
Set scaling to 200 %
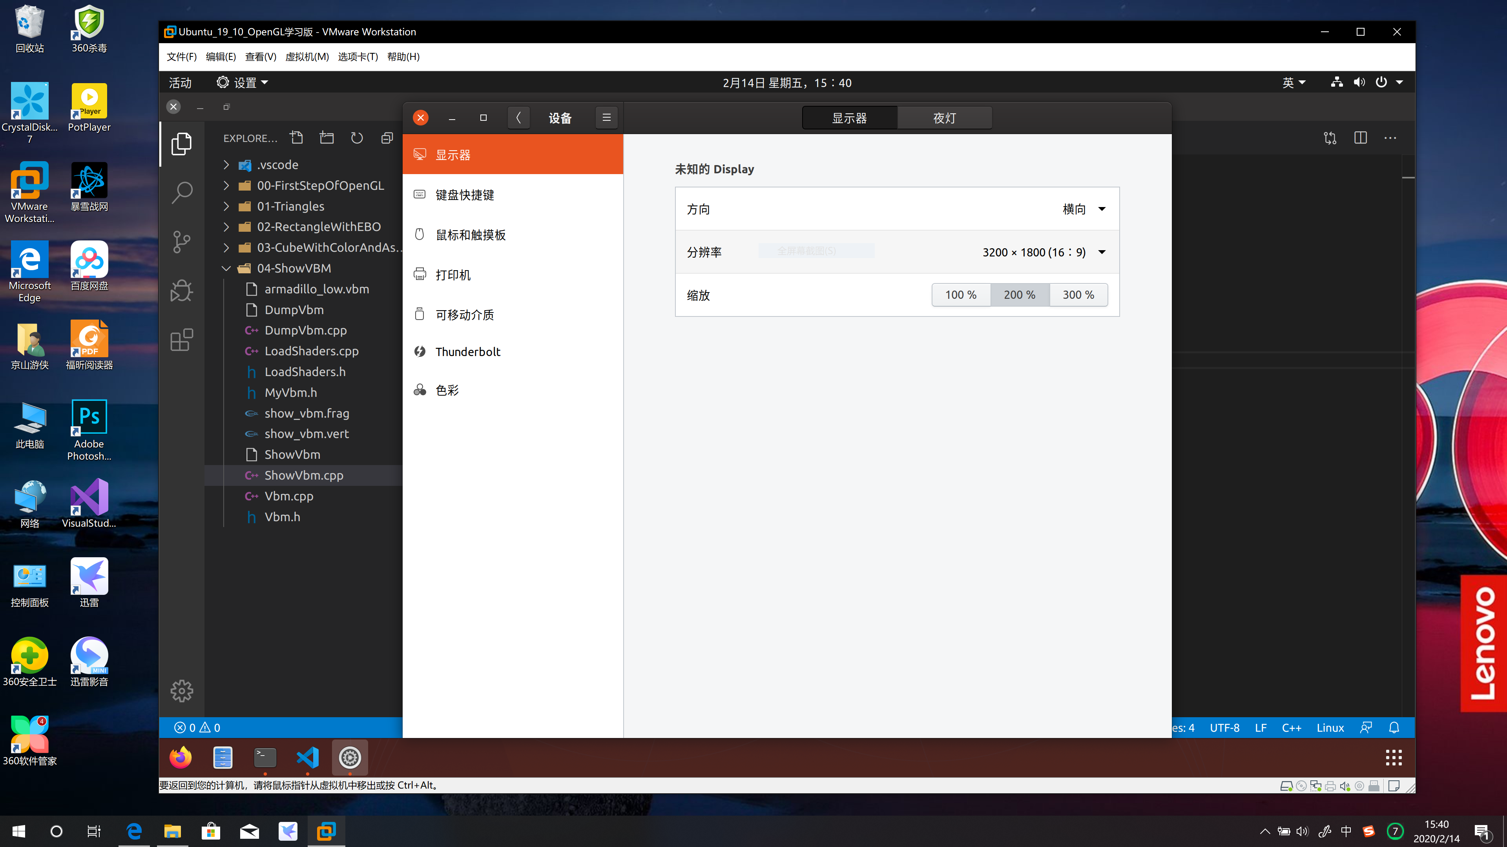tap(1020, 294)
